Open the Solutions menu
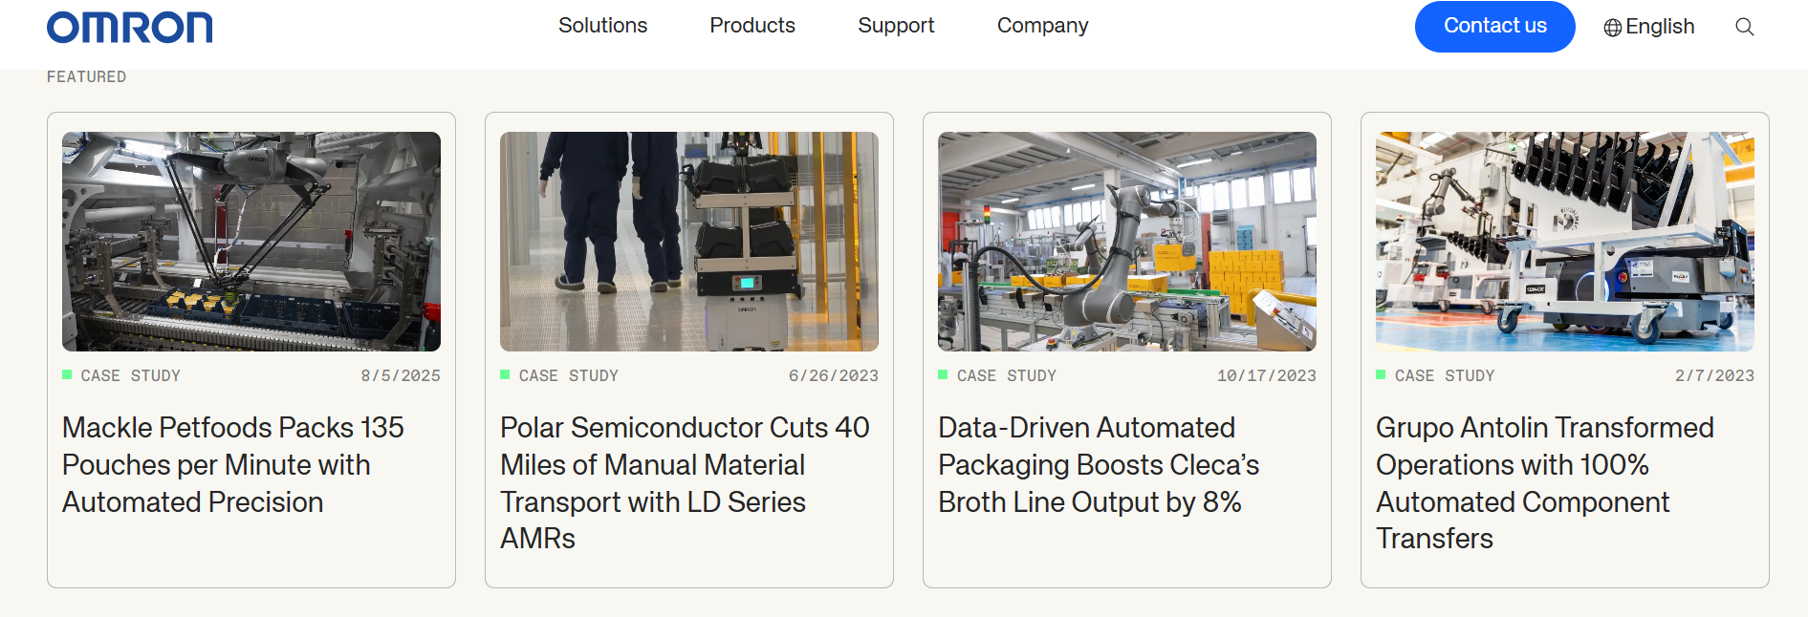Viewport: 1808px width, 617px height. [x=602, y=26]
